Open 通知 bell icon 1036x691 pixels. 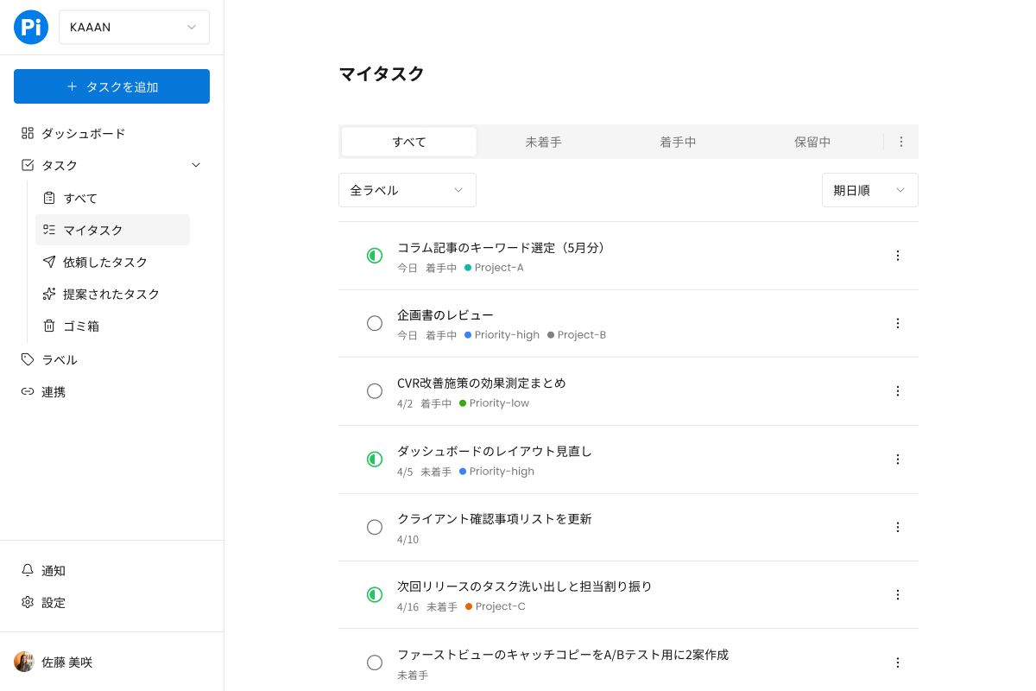28,570
